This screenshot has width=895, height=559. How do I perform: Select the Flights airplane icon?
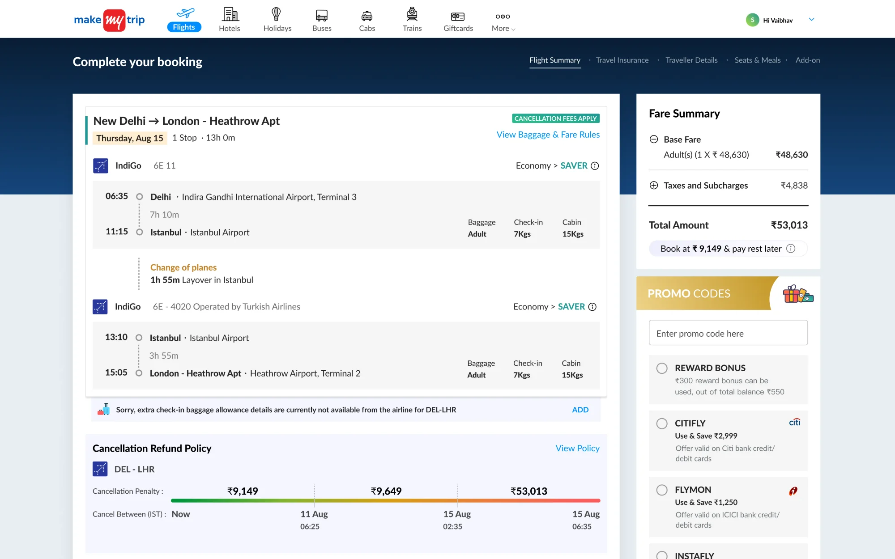click(x=185, y=13)
